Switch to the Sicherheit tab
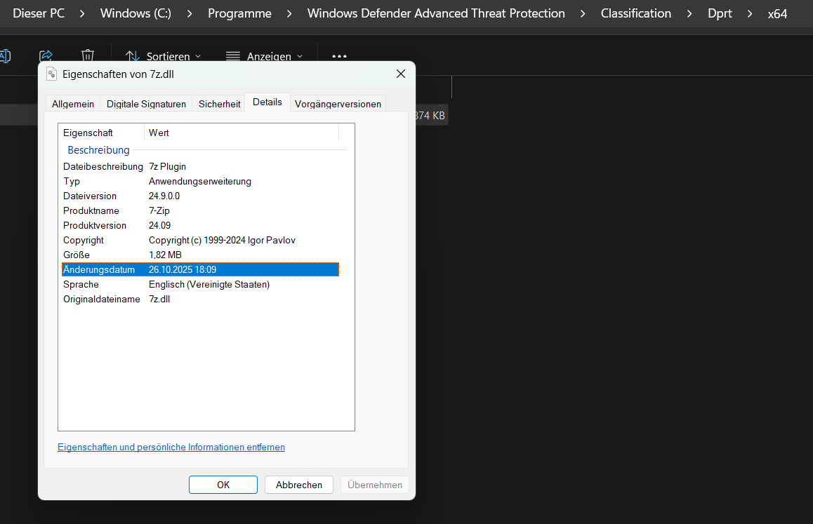The height and width of the screenshot is (524, 813). 219,104
